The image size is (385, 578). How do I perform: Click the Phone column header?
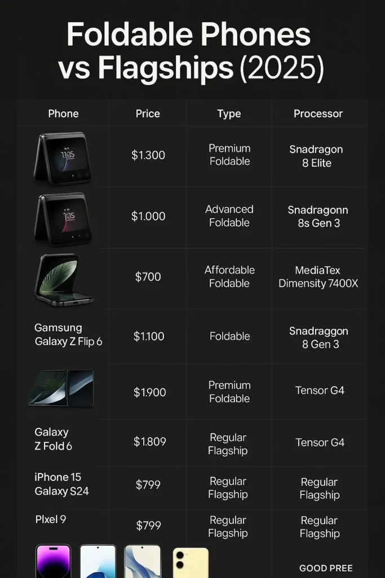[63, 113]
